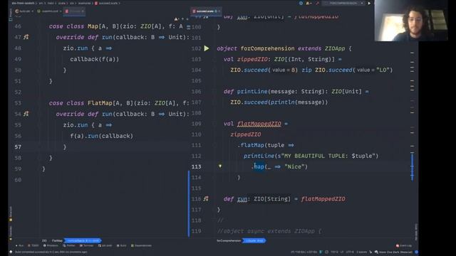The height and width of the screenshot is (256, 456).
Task: Click override gutter icon on line 47
Action: [26, 37]
